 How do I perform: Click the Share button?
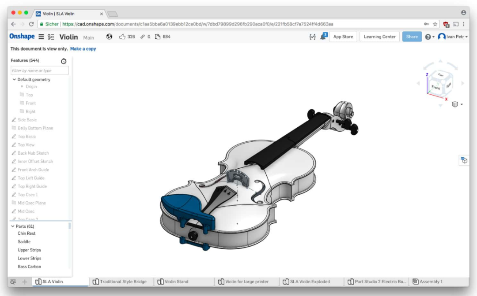coord(412,37)
